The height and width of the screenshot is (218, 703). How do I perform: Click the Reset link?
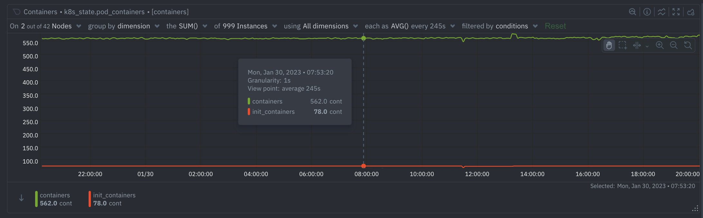tap(555, 26)
